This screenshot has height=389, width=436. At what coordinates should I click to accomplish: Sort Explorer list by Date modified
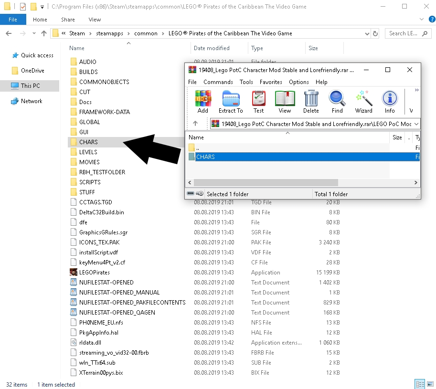[212, 48]
